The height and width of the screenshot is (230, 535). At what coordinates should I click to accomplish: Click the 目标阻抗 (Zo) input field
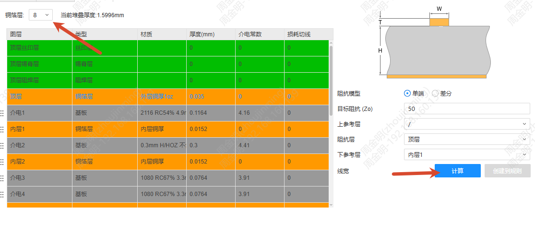pos(467,109)
